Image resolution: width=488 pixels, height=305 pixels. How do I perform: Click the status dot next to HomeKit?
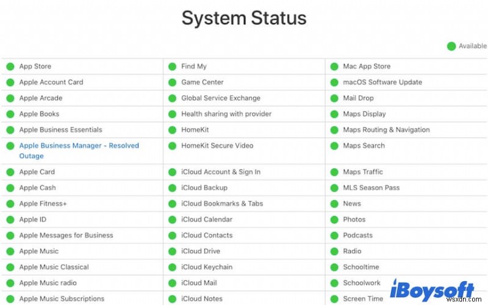point(173,130)
